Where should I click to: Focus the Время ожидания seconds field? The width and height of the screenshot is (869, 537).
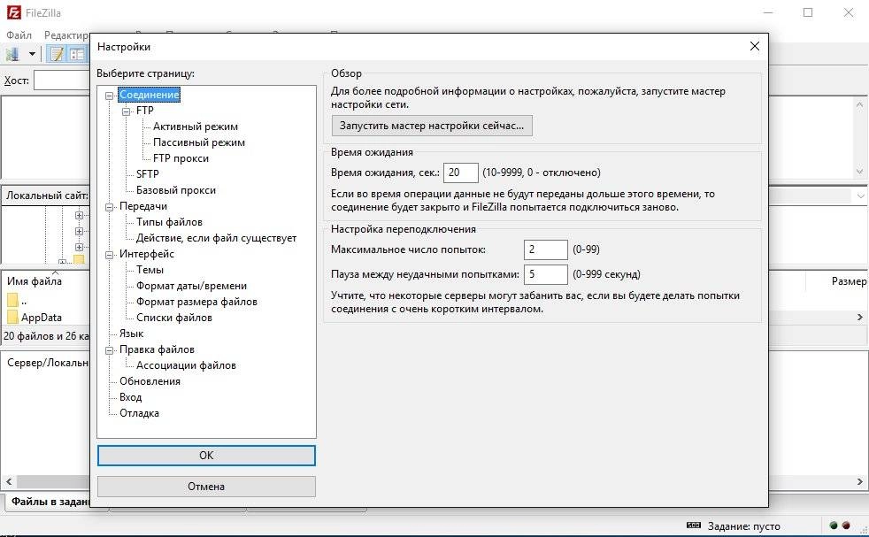tap(460, 173)
